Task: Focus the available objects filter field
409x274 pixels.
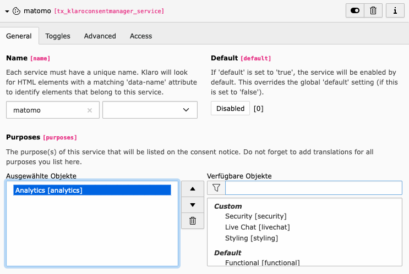Action: [x=314, y=188]
